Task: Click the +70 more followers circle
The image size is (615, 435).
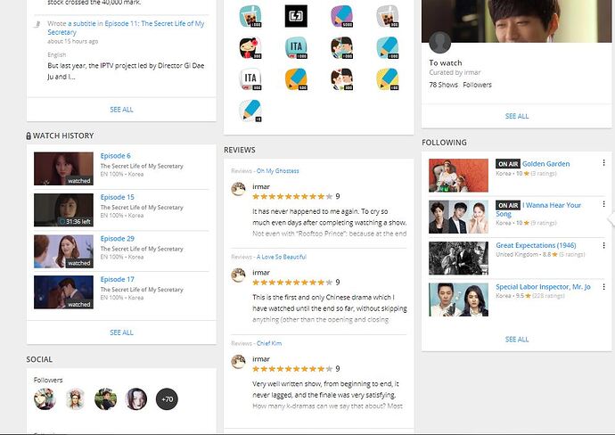Action: [x=167, y=399]
